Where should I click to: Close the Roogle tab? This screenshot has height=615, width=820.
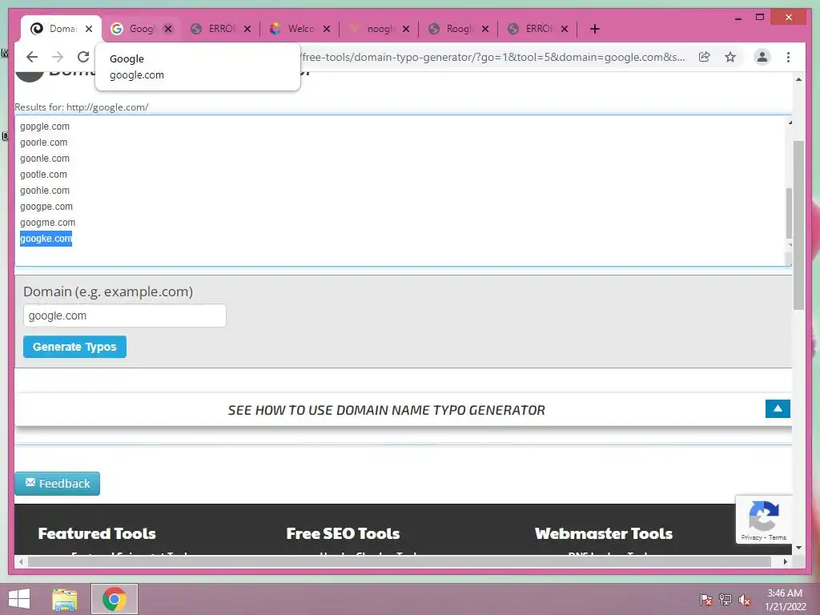point(485,29)
